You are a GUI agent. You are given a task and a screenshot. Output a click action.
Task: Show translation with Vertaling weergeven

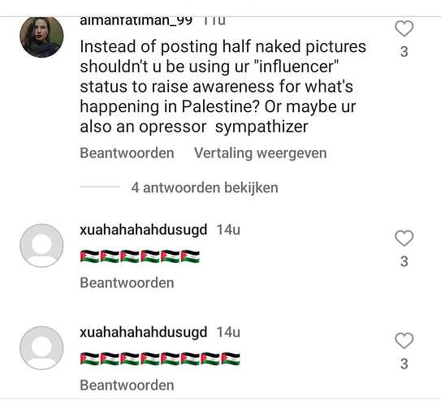pos(260,153)
